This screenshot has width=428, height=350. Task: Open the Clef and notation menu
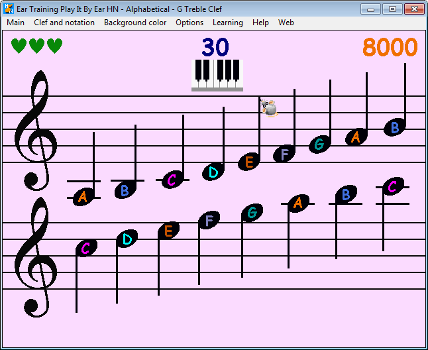[x=64, y=23]
